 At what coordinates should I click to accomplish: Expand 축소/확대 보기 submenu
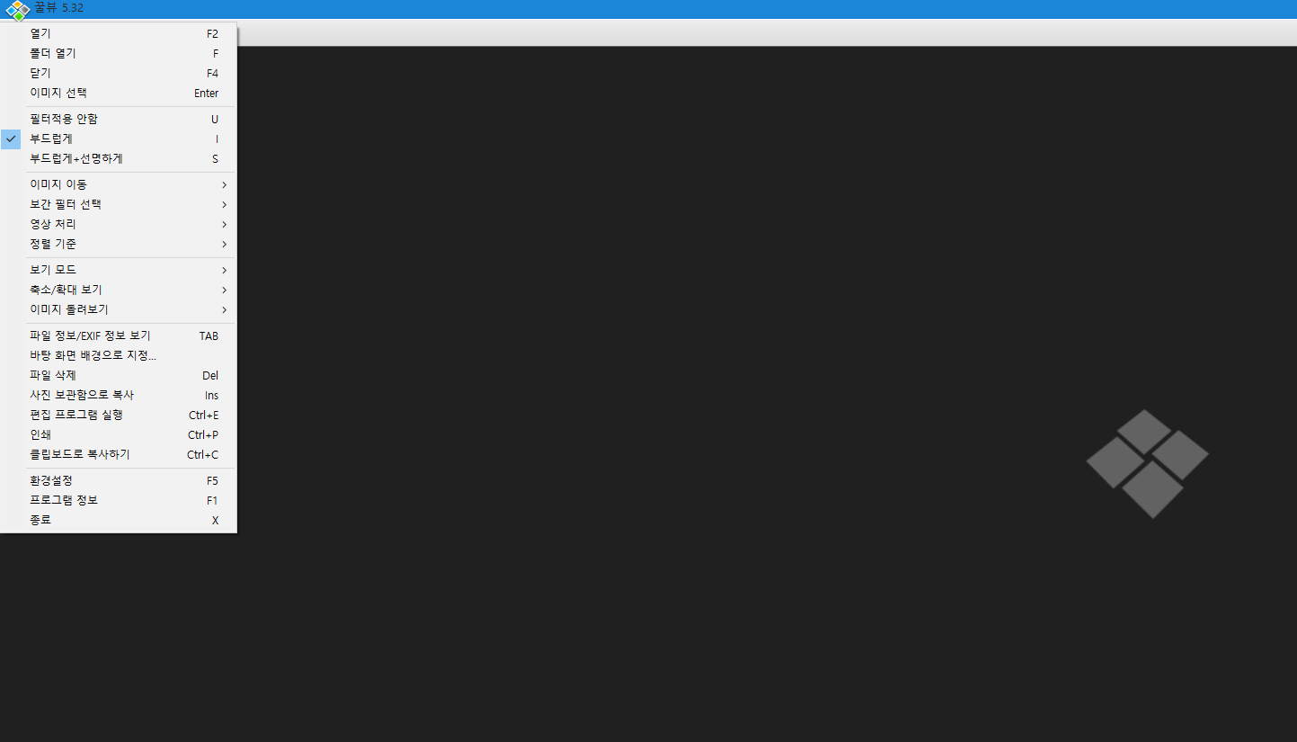(119, 290)
